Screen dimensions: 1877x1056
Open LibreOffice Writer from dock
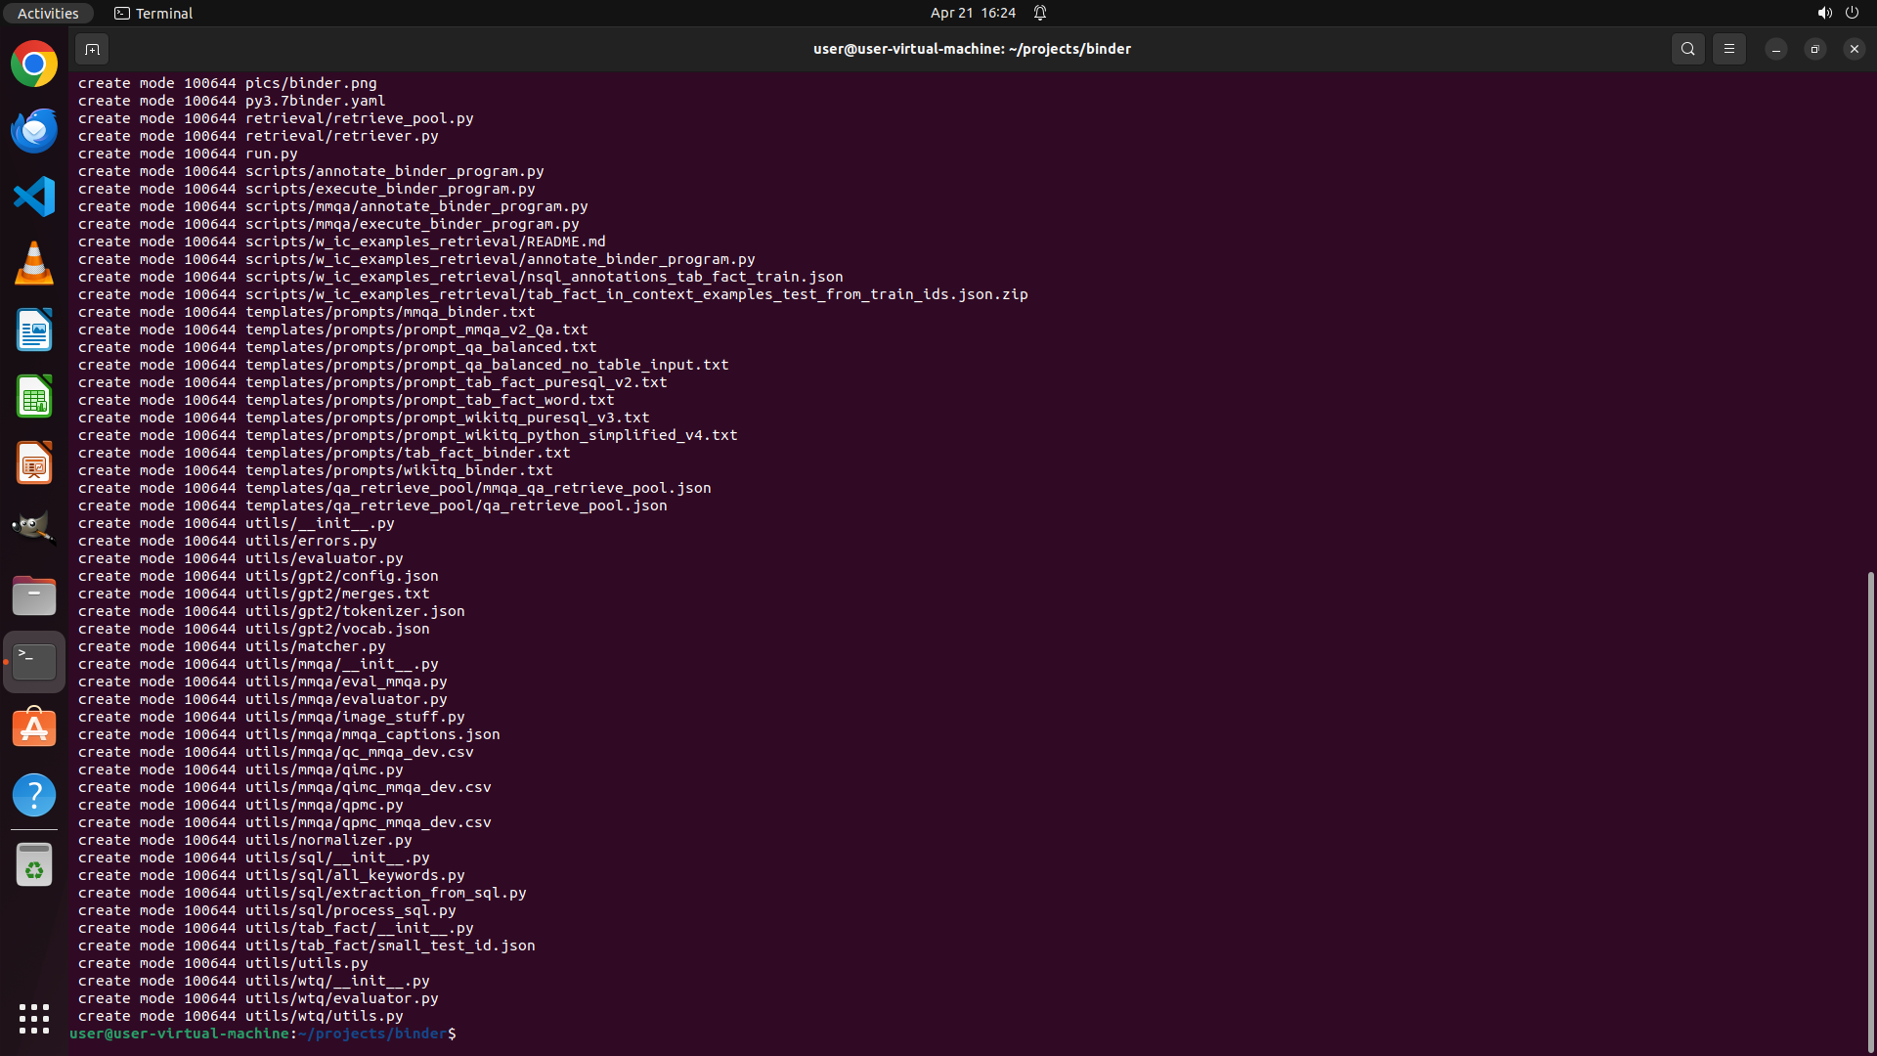coord(34,330)
